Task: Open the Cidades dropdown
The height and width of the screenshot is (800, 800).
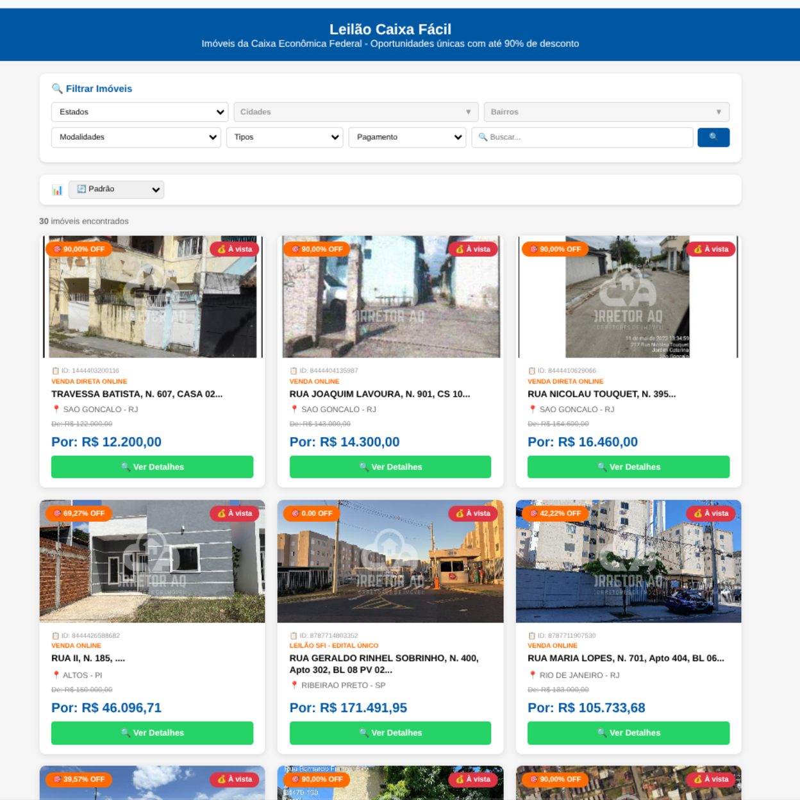Action: point(356,112)
